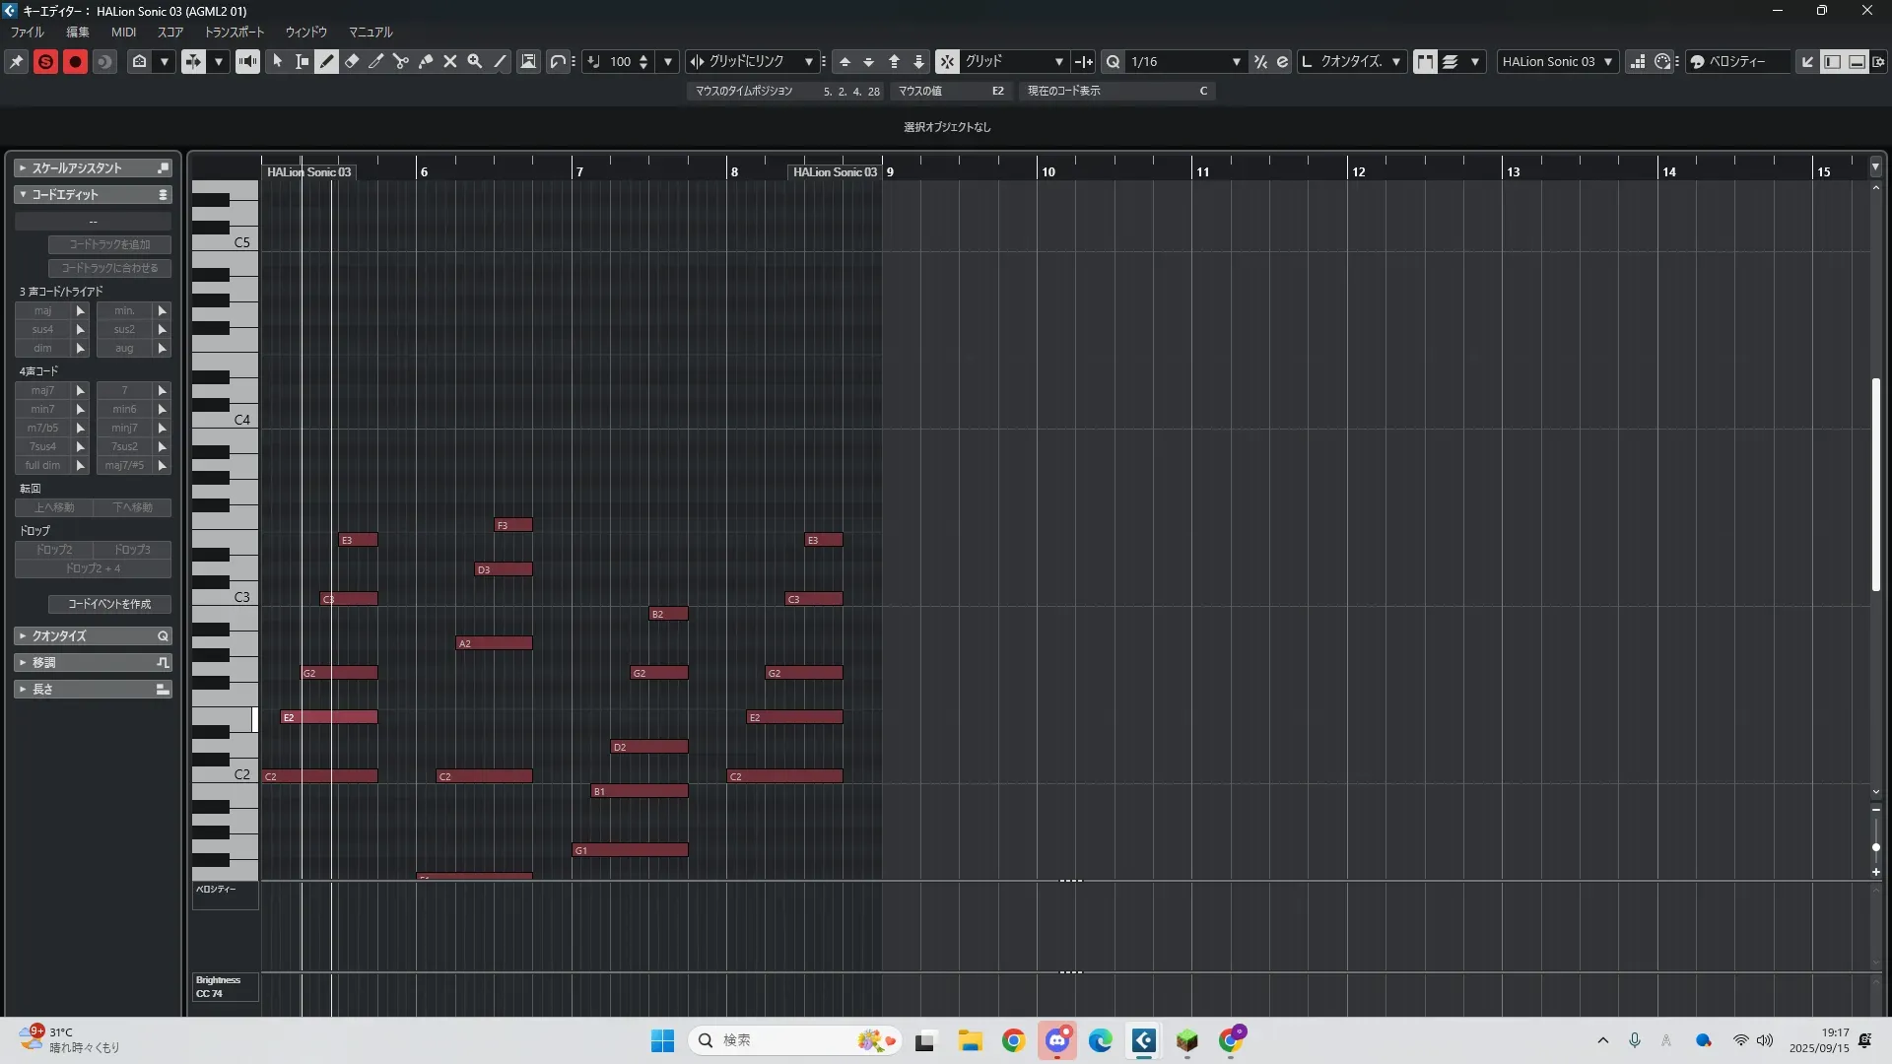Toggle the Record in Editor button
This screenshot has height=1064, width=1892.
75,61
